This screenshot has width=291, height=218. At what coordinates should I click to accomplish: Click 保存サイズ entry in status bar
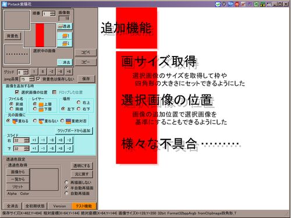[22, 213]
